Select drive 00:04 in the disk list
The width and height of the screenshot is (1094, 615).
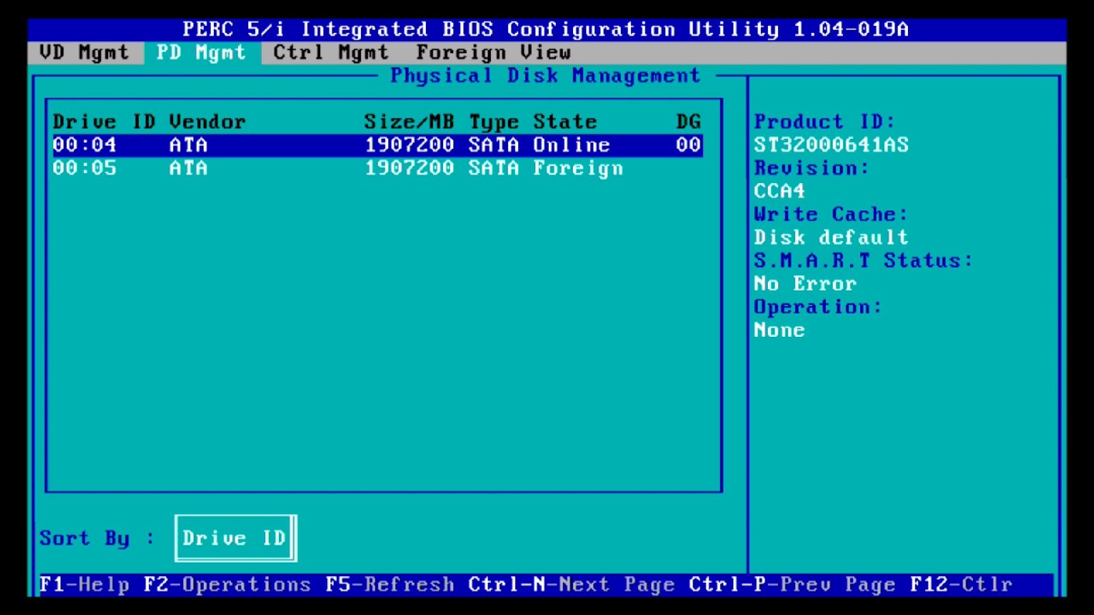[x=273, y=144]
